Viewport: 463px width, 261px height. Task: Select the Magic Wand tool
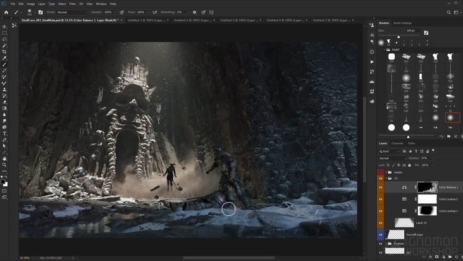(4, 46)
